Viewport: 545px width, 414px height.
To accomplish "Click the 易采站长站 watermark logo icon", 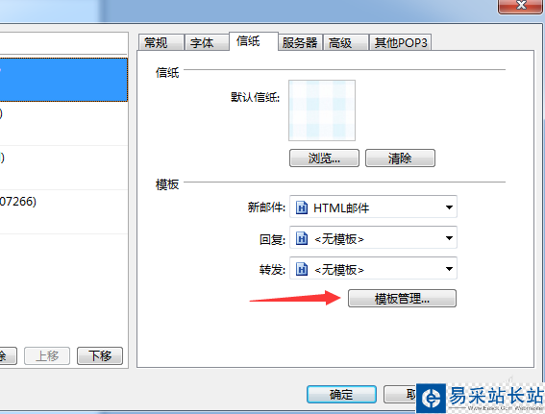I will (431, 398).
